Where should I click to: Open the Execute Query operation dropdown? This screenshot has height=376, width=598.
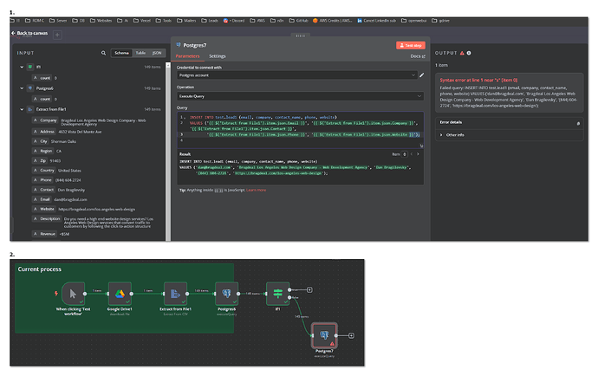(x=300, y=96)
